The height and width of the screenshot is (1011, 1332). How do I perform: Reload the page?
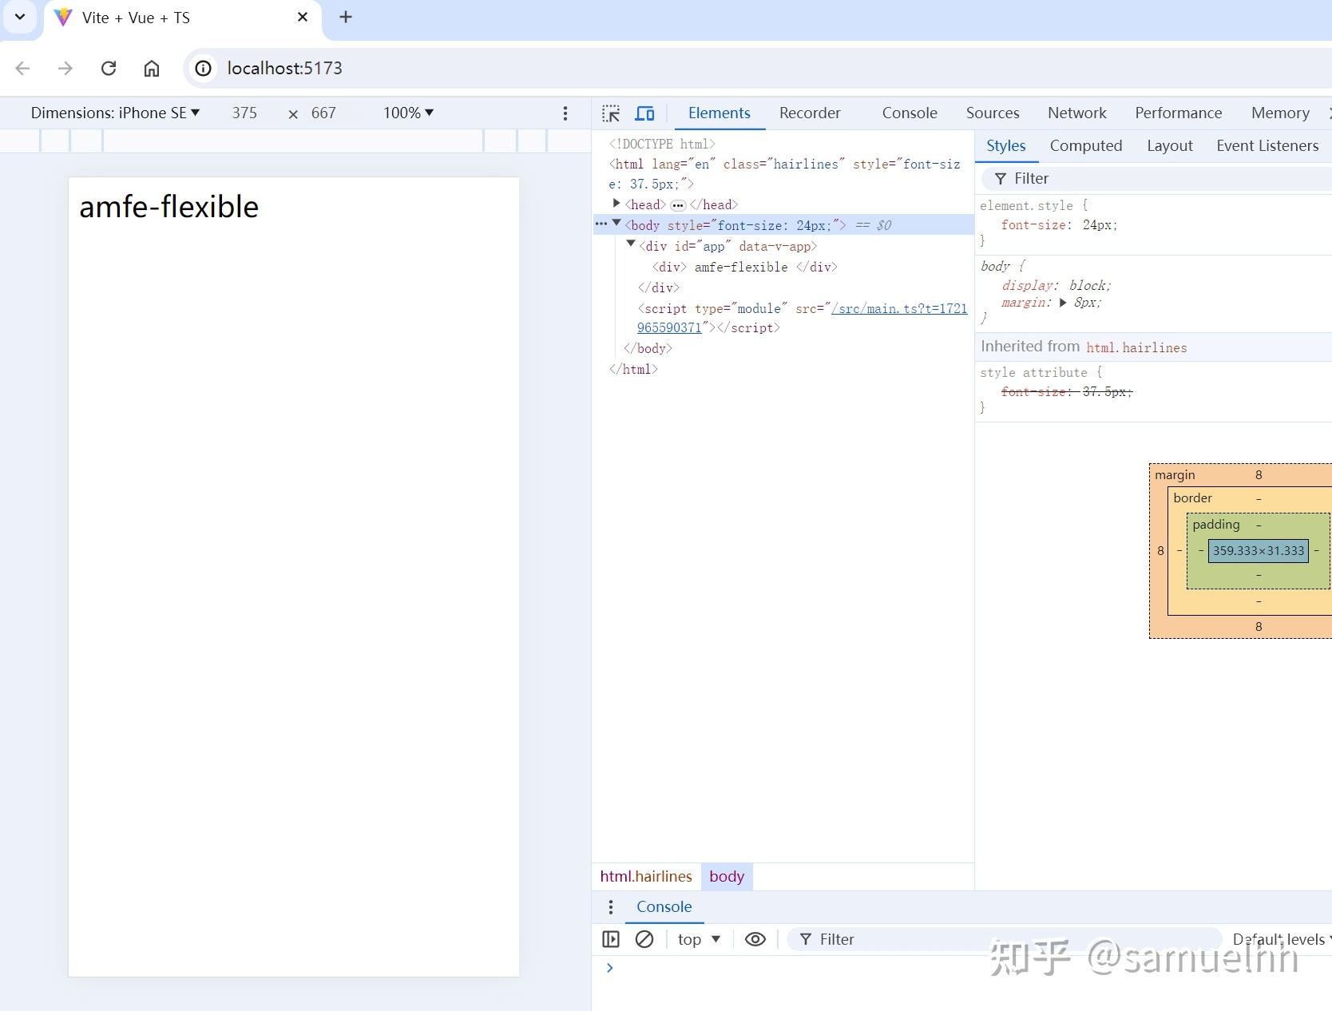[x=109, y=68]
